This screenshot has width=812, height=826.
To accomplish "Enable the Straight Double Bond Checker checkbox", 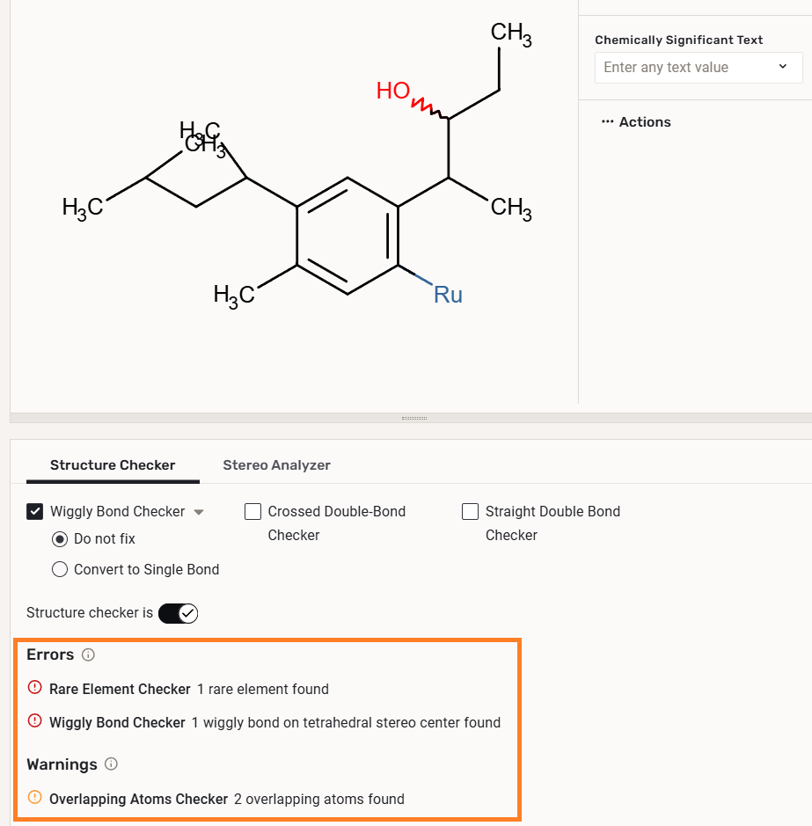I will pyautogui.click(x=471, y=511).
